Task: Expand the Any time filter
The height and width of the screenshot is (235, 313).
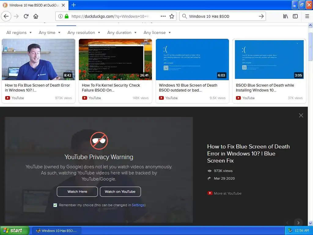Action: click(x=50, y=32)
